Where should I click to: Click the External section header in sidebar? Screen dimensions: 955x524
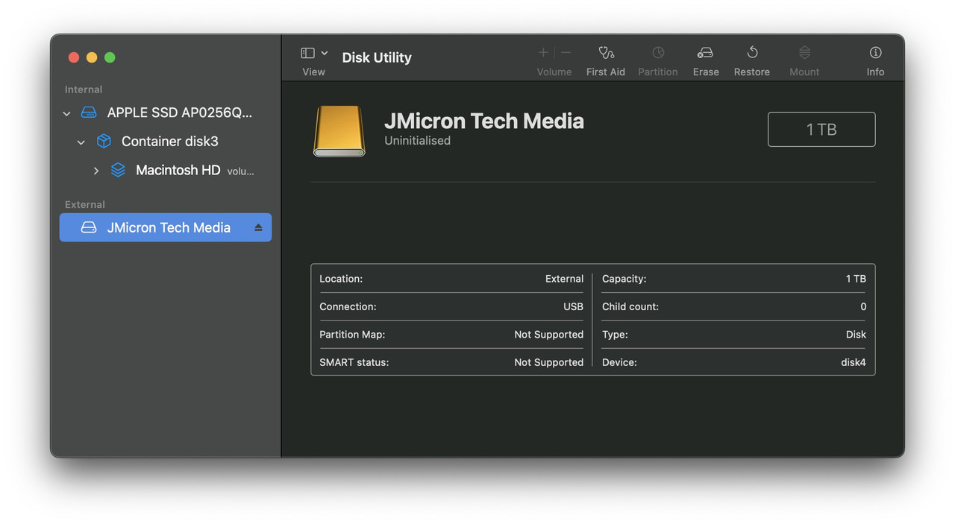(x=85, y=204)
